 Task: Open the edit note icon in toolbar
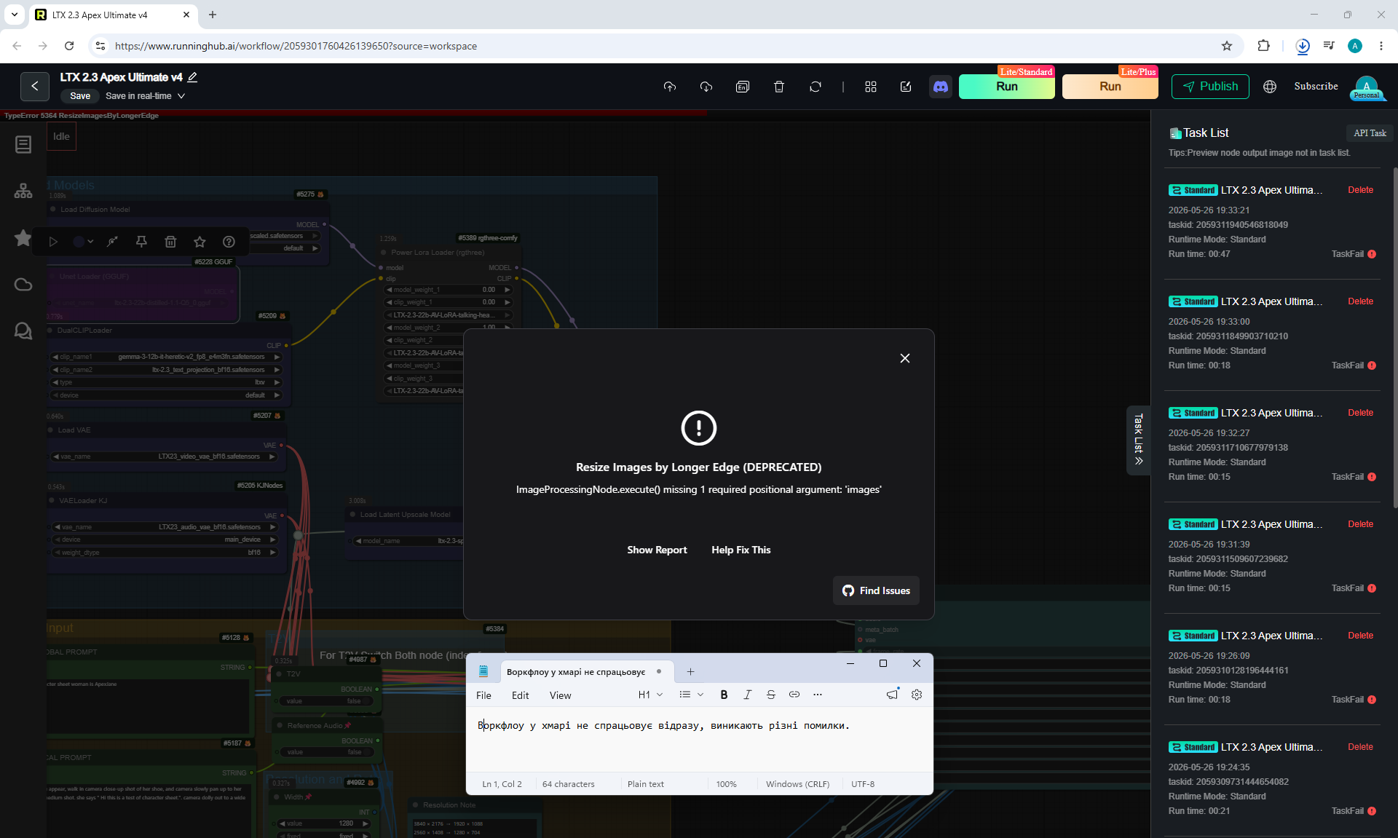[x=906, y=87]
